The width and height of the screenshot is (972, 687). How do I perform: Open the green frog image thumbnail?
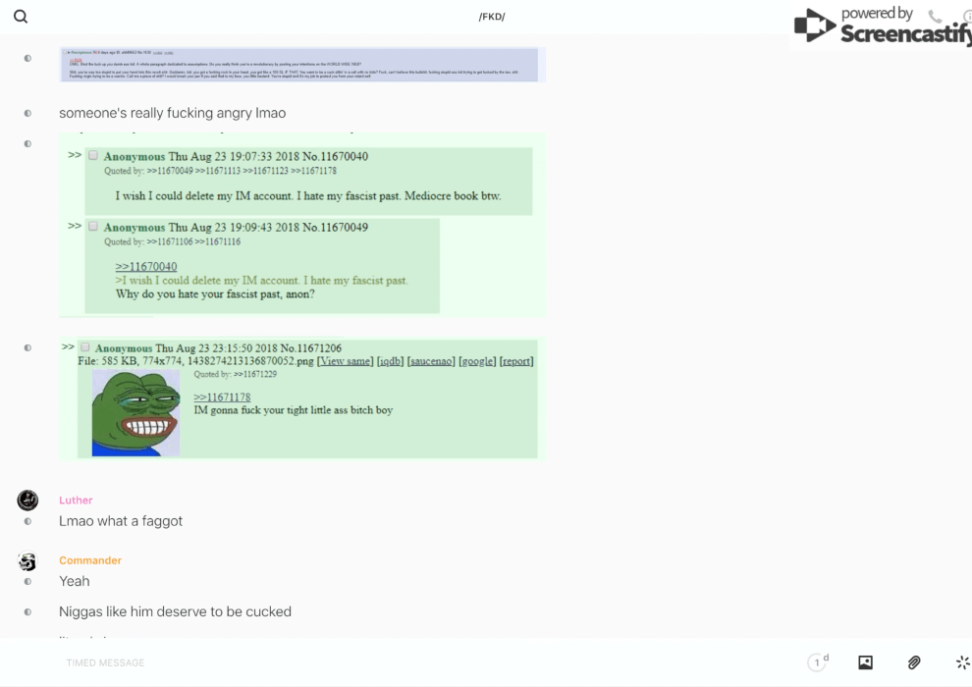click(135, 413)
